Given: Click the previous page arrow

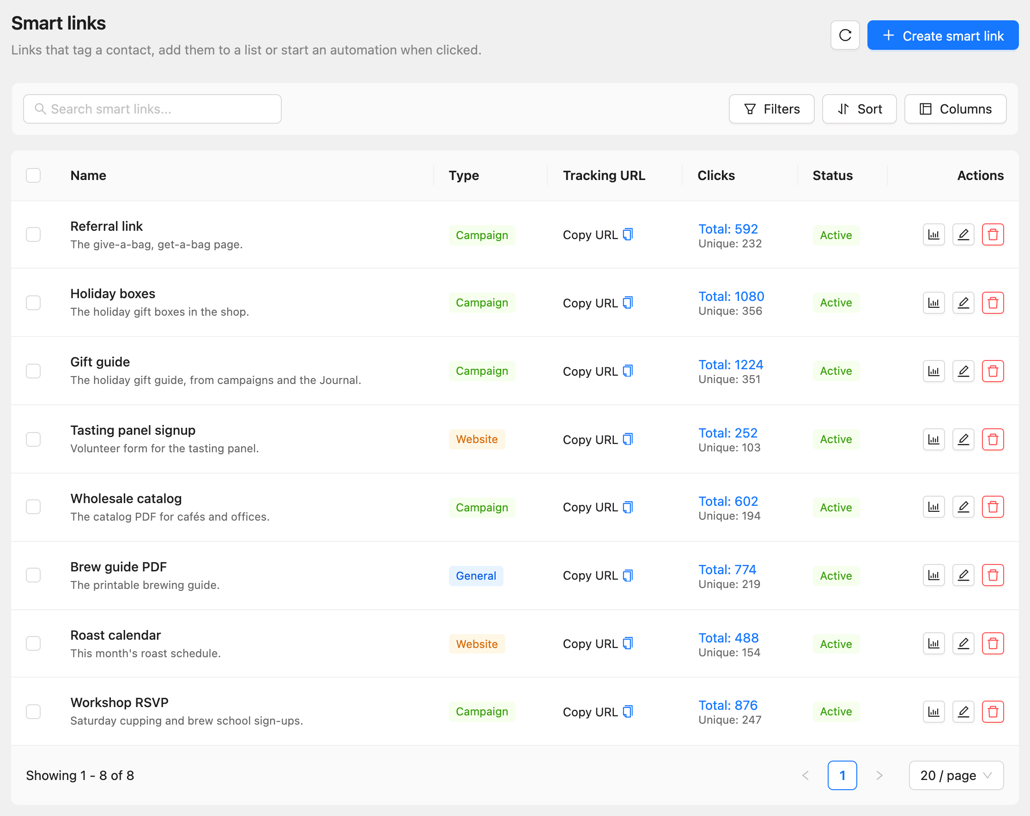Looking at the screenshot, I should pyautogui.click(x=806, y=775).
